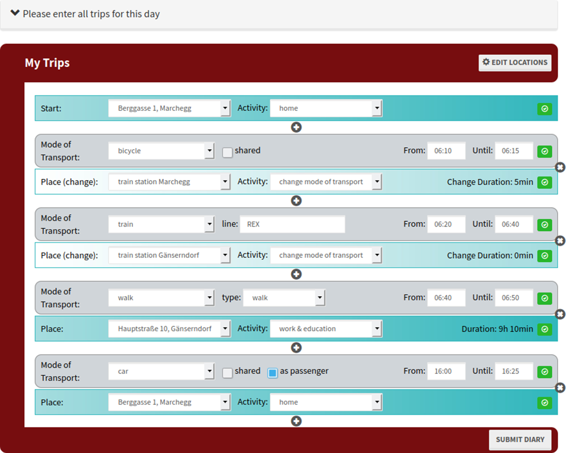Add trip with plus below final home row
The image size is (566, 453).
point(296,421)
